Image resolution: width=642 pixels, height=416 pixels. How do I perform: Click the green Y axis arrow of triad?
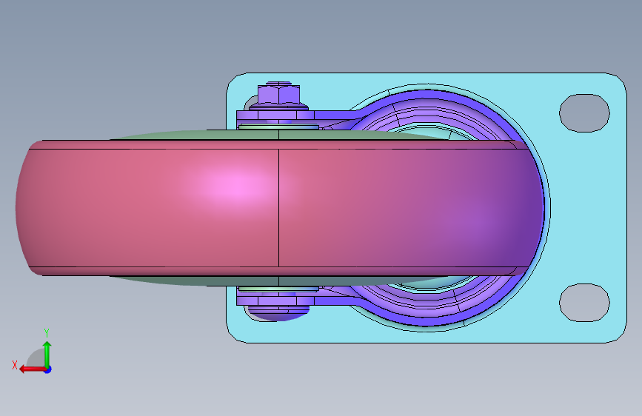[47, 352]
